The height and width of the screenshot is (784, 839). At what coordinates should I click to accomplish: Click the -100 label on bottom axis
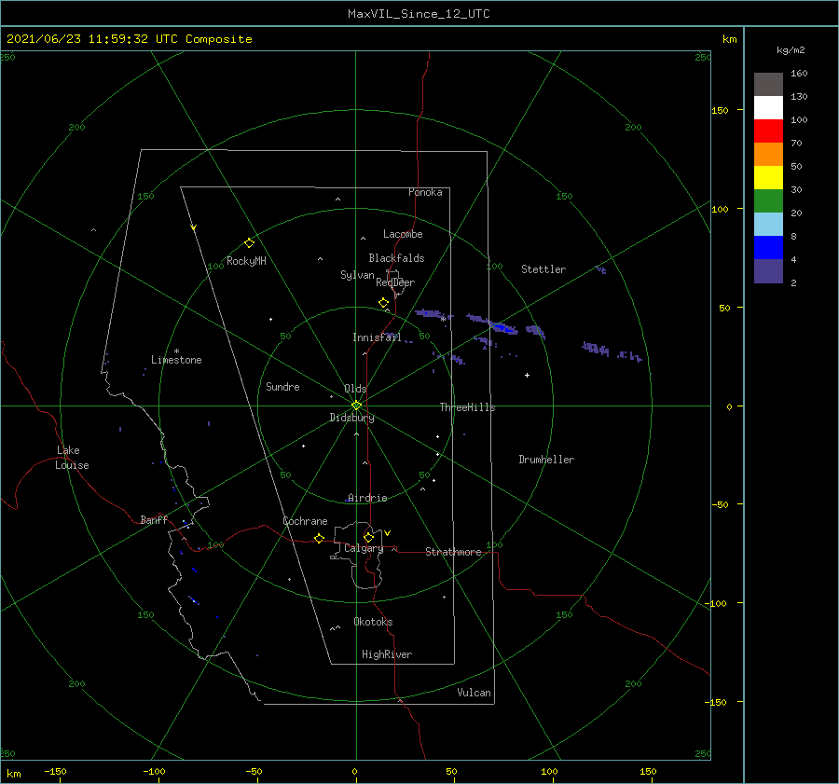[154, 771]
